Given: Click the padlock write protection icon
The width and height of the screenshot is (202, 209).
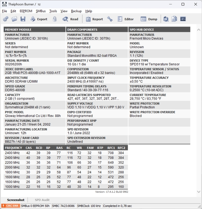Looking at the screenshot, I should click(55, 19).
